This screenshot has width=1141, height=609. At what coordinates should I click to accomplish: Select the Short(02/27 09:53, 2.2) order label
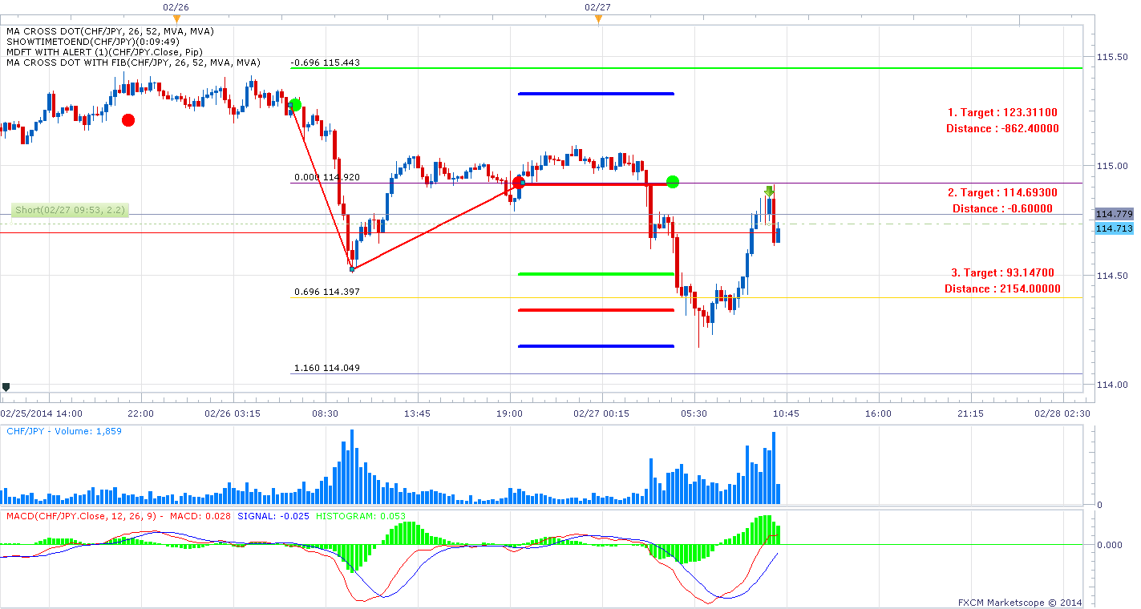71,211
